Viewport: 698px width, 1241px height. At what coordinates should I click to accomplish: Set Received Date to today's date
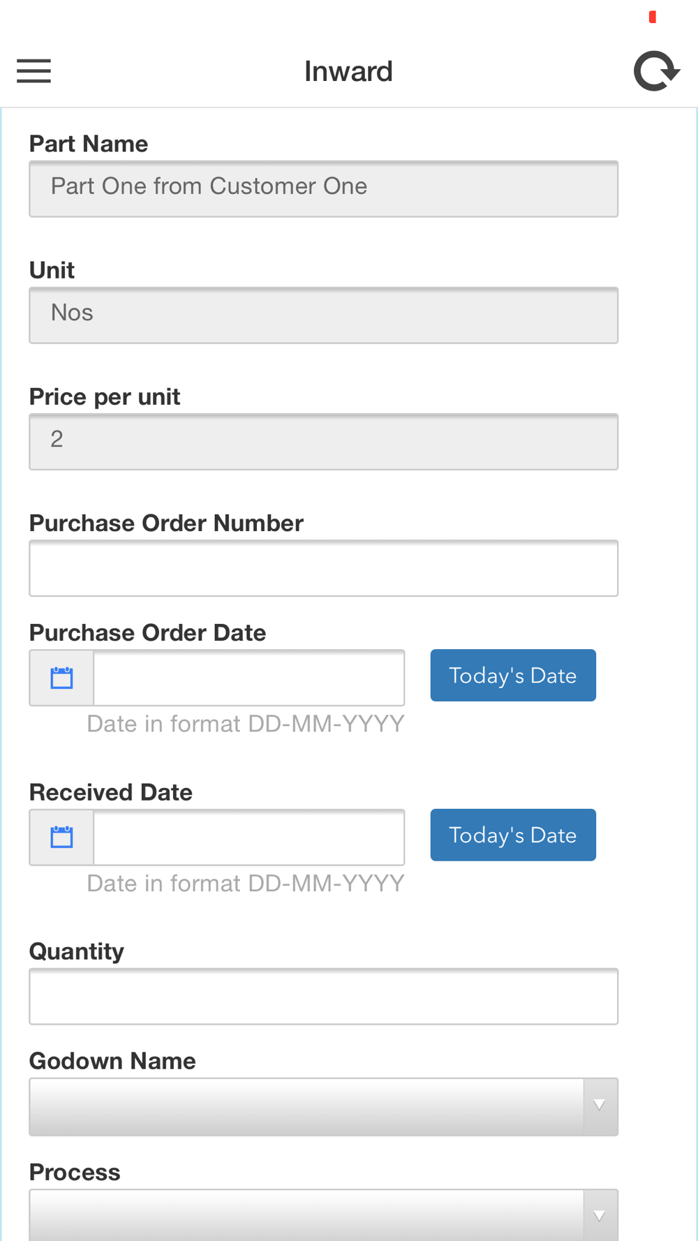513,835
